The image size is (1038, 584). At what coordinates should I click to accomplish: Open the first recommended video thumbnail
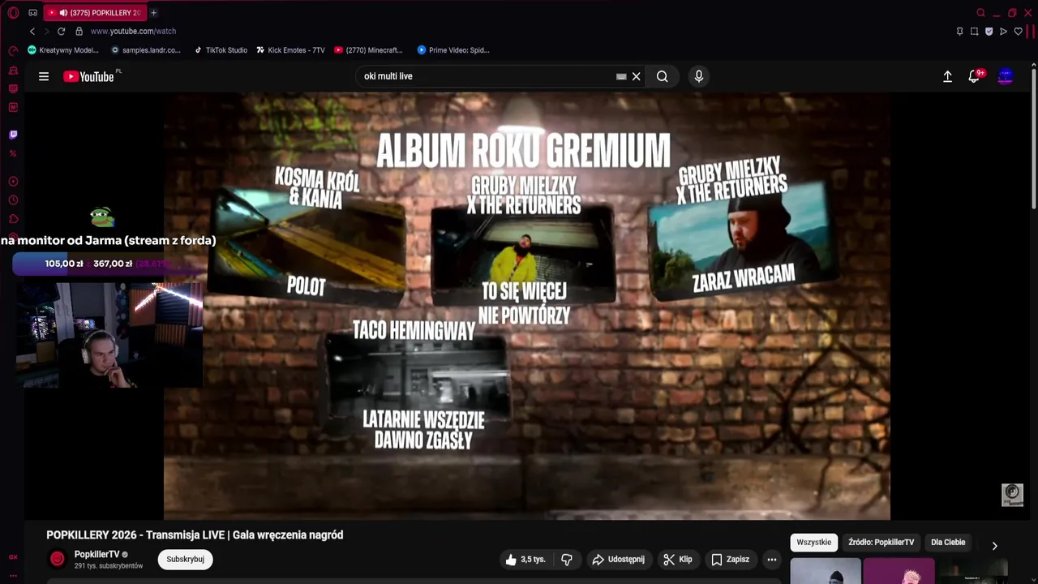coord(826,571)
